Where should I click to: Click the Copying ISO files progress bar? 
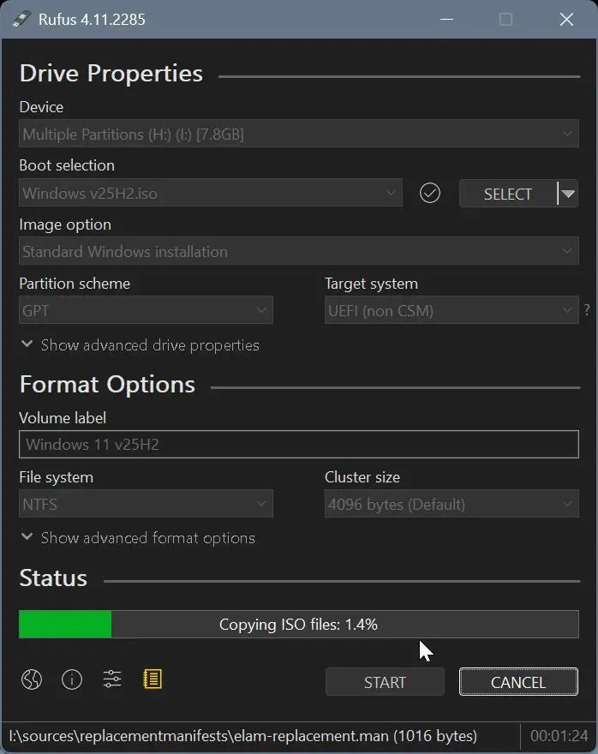pos(298,625)
